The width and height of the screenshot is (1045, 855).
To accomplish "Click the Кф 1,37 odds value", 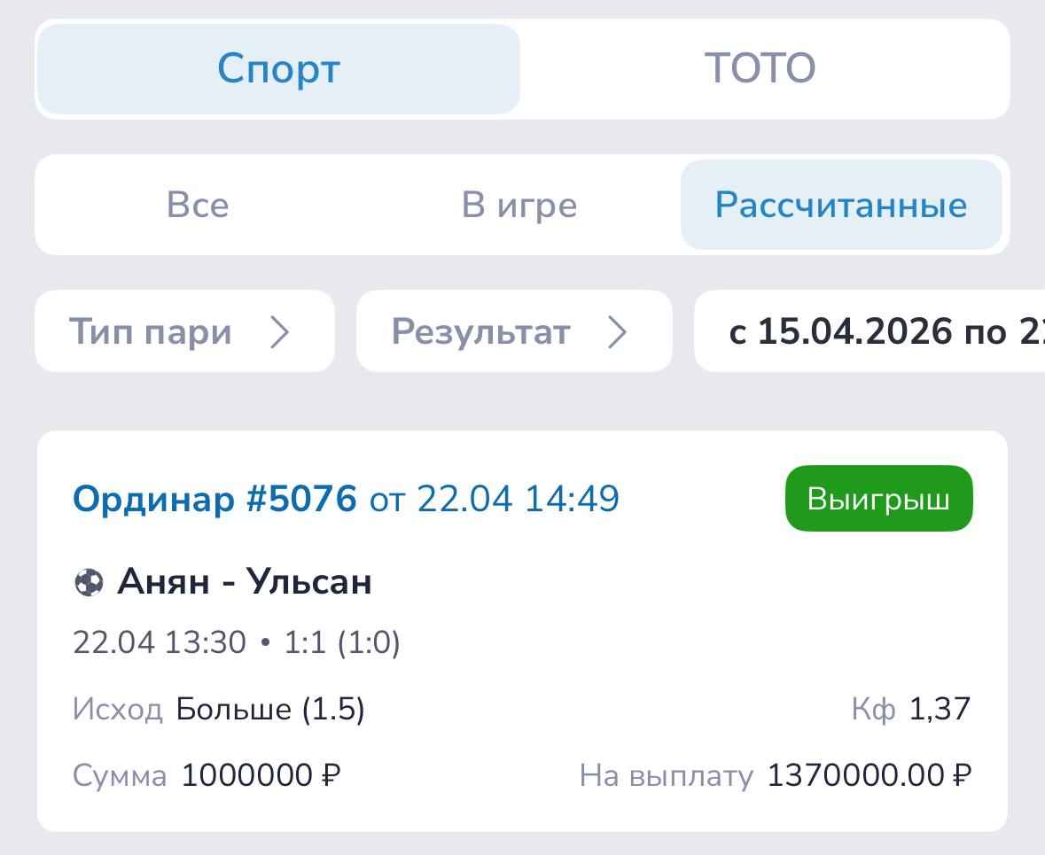I will pos(940,710).
